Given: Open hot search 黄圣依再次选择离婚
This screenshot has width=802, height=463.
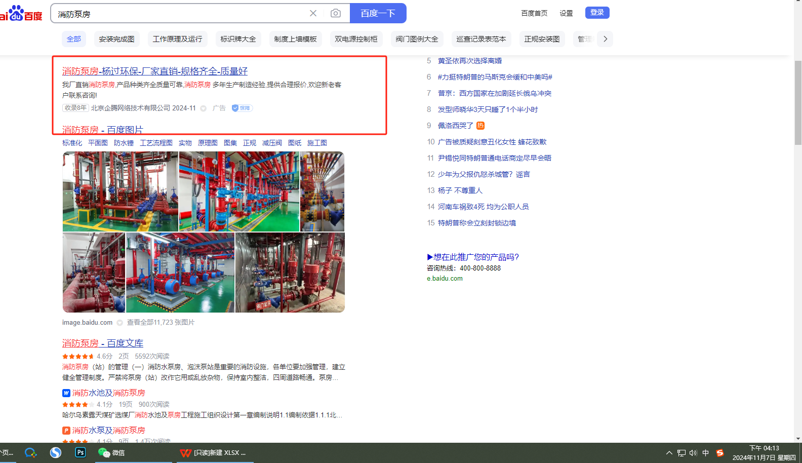Looking at the screenshot, I should [x=470, y=61].
